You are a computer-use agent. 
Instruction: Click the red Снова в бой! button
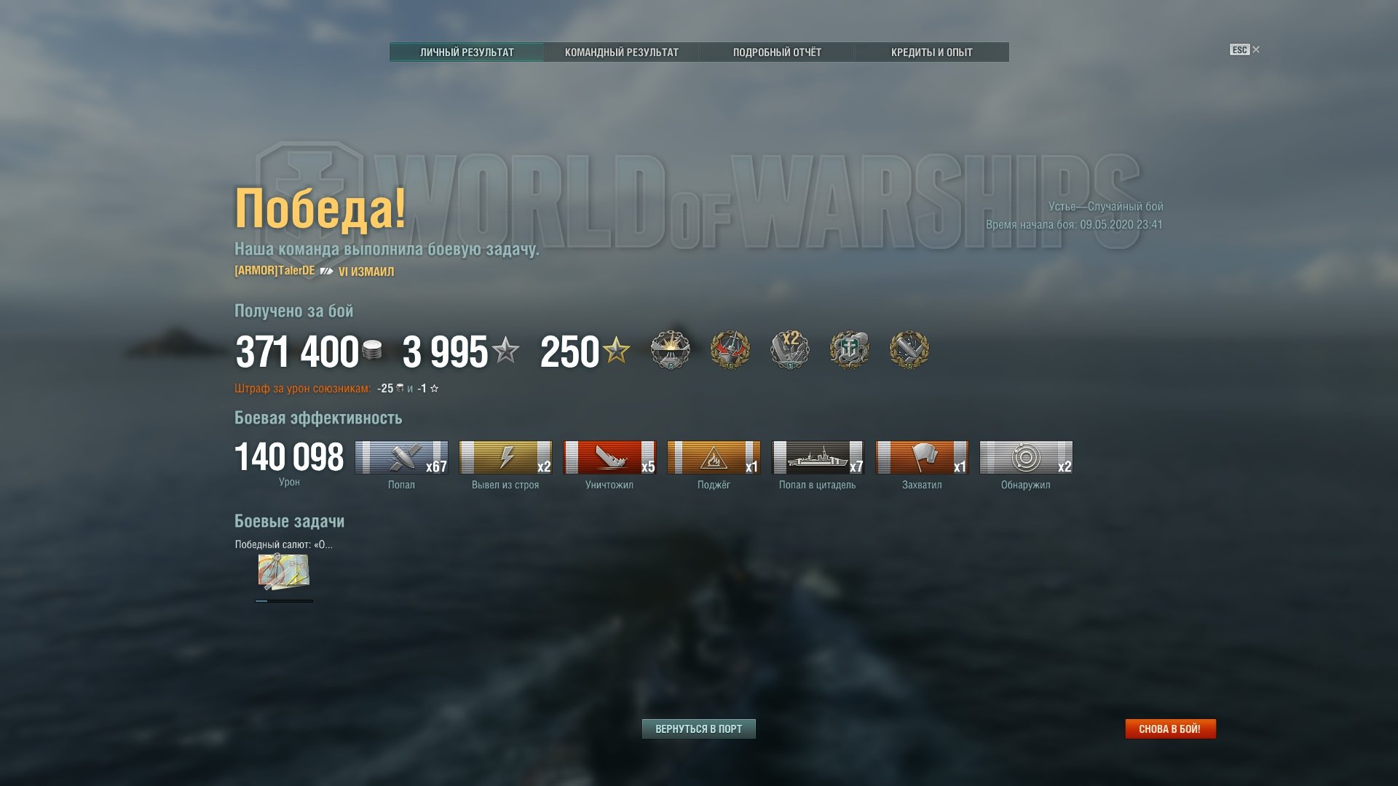click(x=1170, y=729)
